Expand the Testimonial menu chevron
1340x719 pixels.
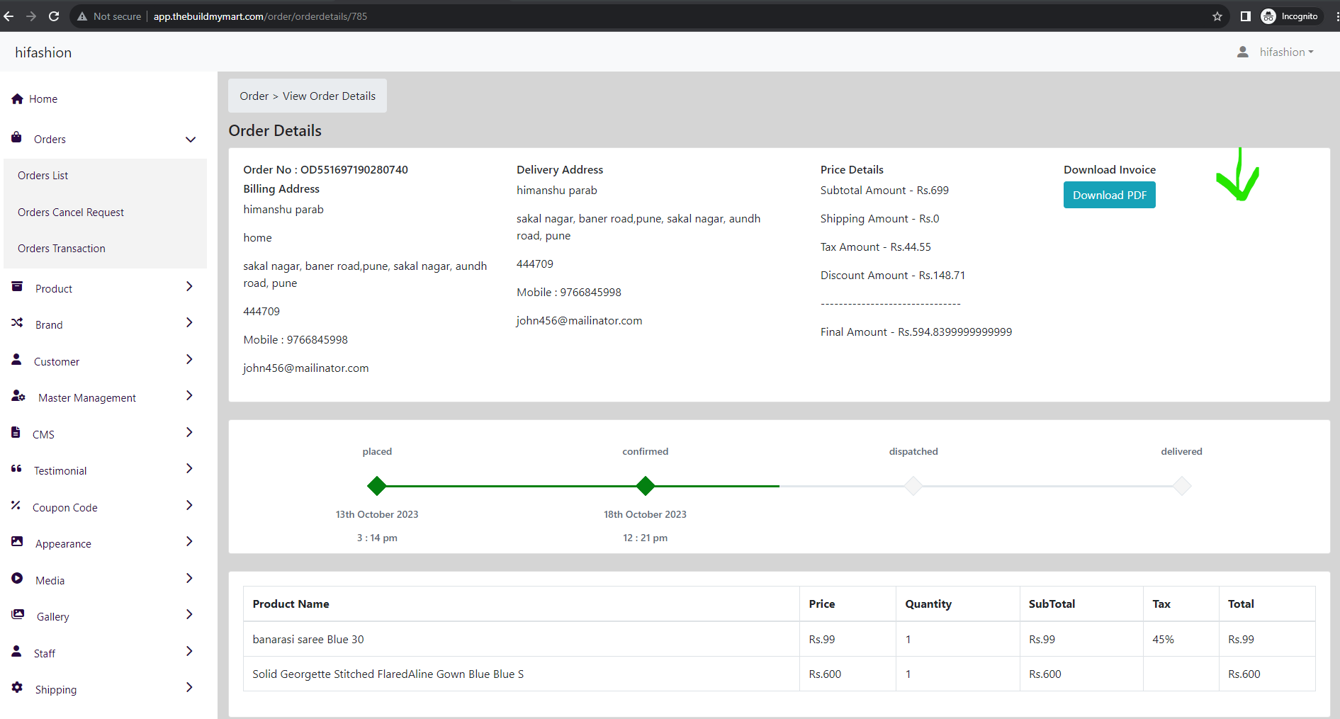189,468
